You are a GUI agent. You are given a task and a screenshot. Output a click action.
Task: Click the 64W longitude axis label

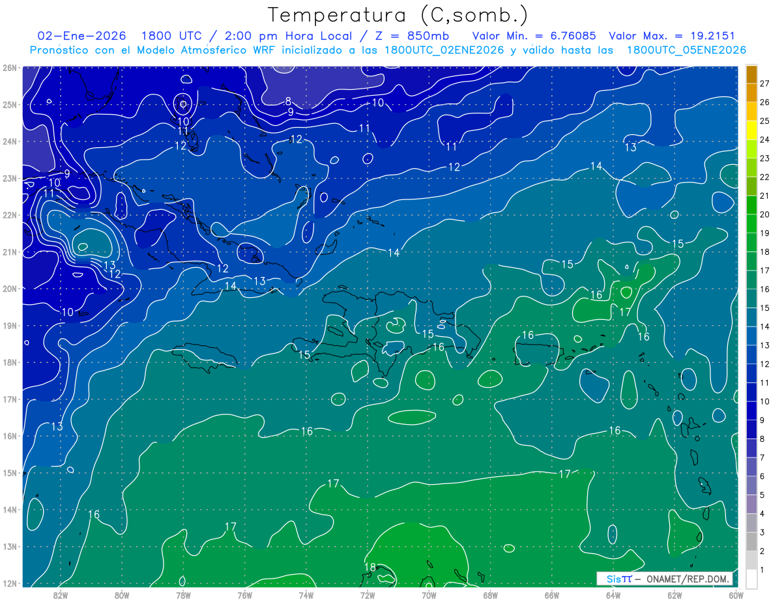tap(613, 595)
